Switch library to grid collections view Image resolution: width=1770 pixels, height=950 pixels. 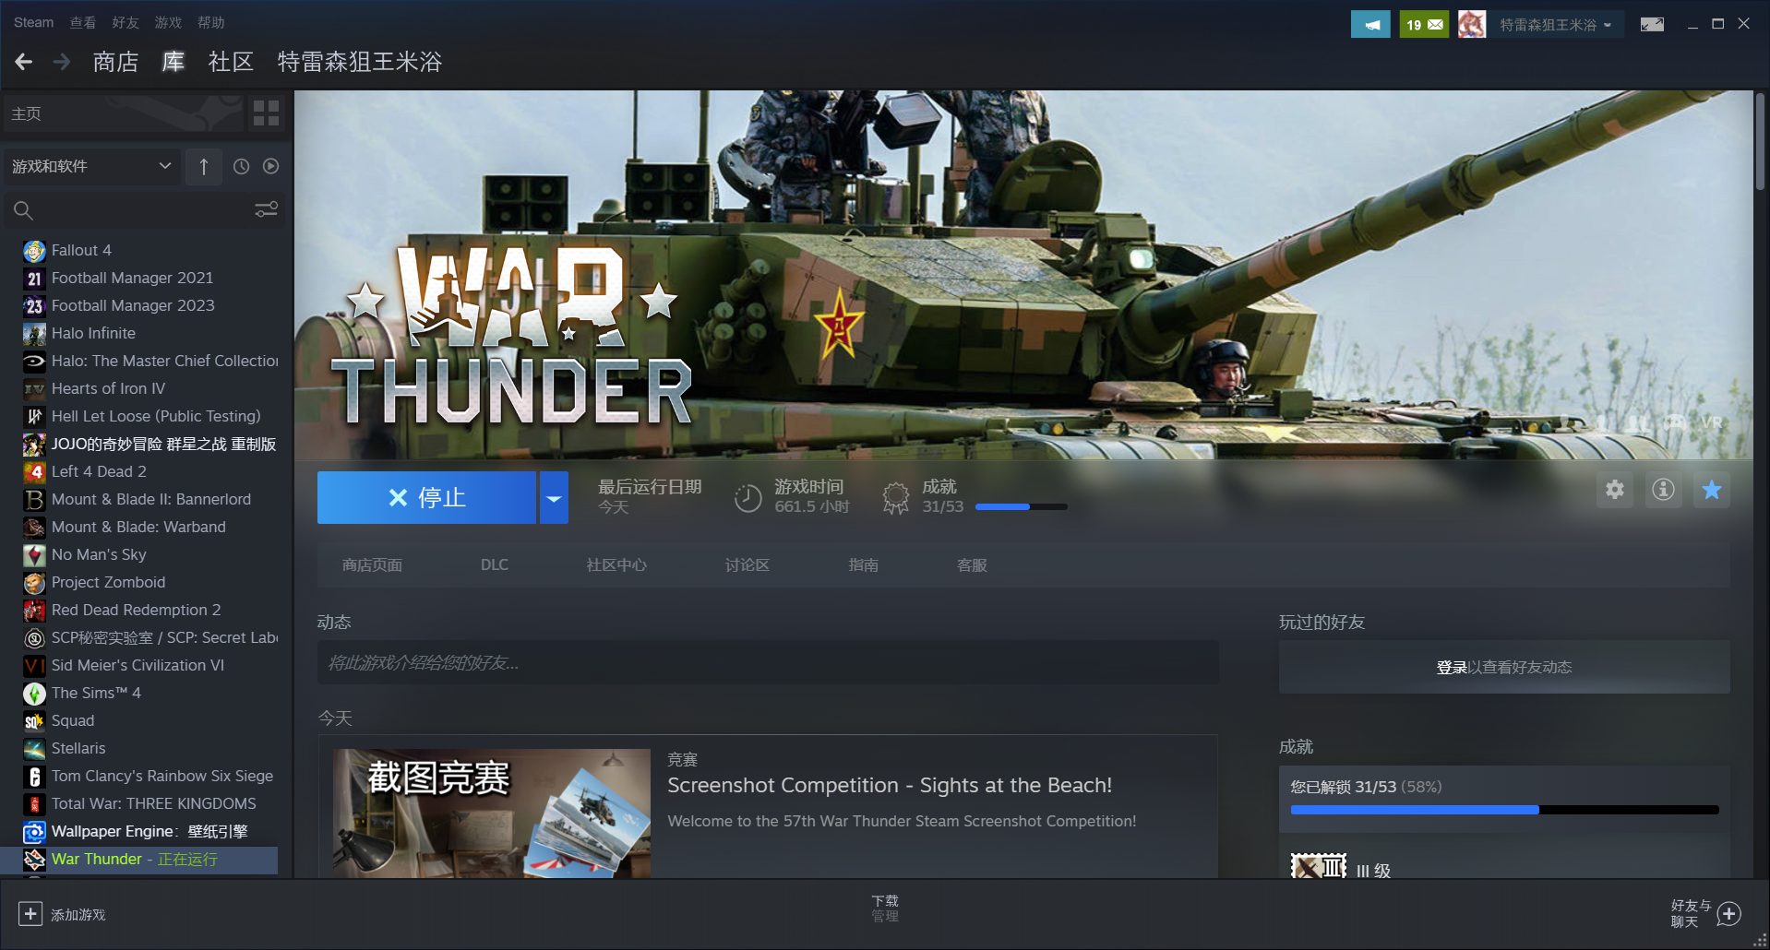266,113
